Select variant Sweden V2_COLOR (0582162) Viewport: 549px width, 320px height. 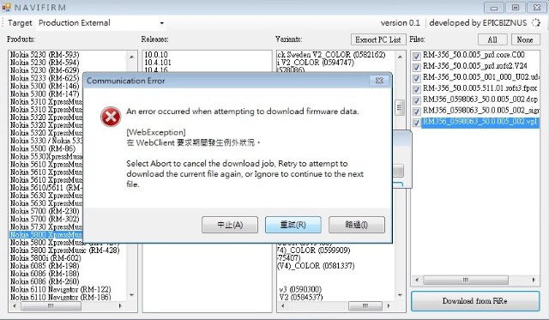pos(331,55)
